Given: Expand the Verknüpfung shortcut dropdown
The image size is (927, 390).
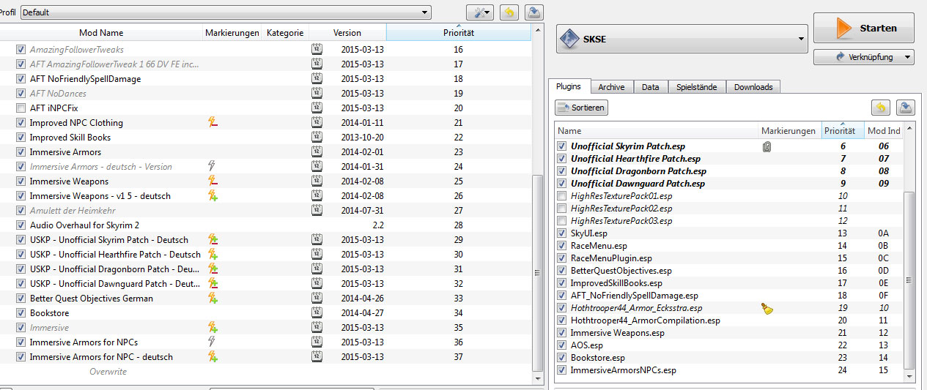Looking at the screenshot, I should tap(863, 57).
